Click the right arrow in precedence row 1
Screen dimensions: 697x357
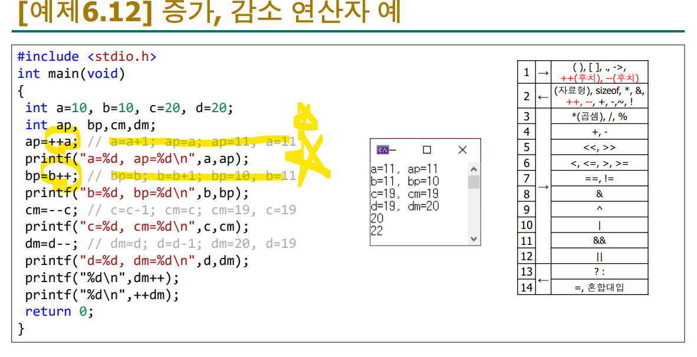point(543,73)
